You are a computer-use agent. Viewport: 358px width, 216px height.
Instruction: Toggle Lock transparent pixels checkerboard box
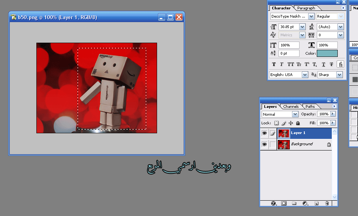point(276,123)
